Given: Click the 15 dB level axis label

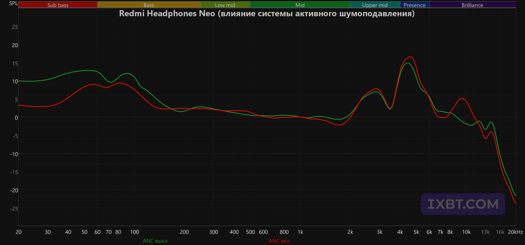Looking at the screenshot, I should coord(15,63).
